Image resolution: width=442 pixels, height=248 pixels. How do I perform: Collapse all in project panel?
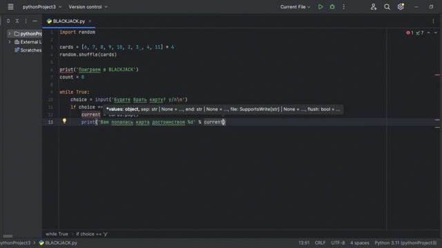coord(17,21)
